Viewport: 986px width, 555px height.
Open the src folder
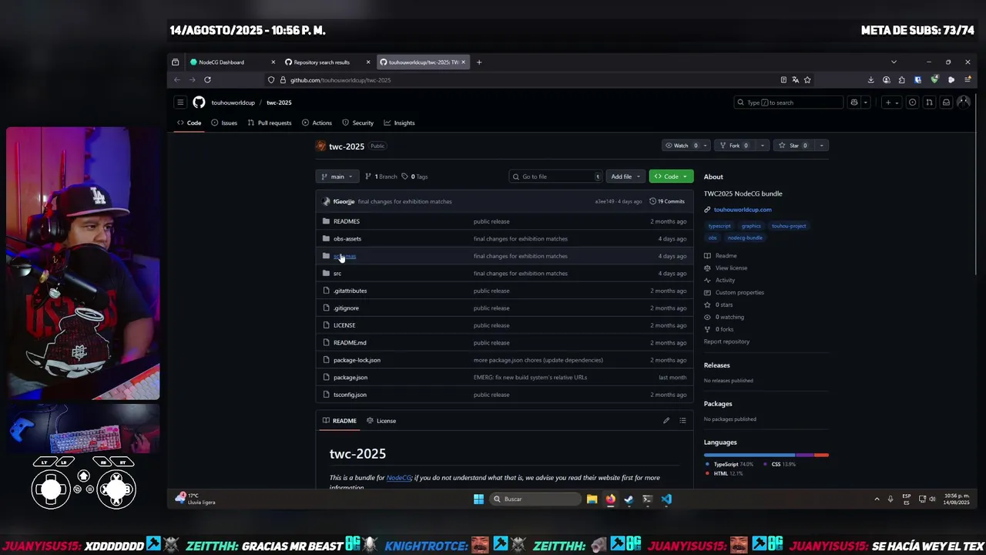coord(337,274)
